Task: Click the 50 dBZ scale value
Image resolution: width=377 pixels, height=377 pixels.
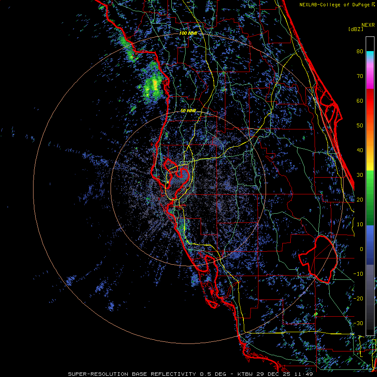Action: coord(360,126)
